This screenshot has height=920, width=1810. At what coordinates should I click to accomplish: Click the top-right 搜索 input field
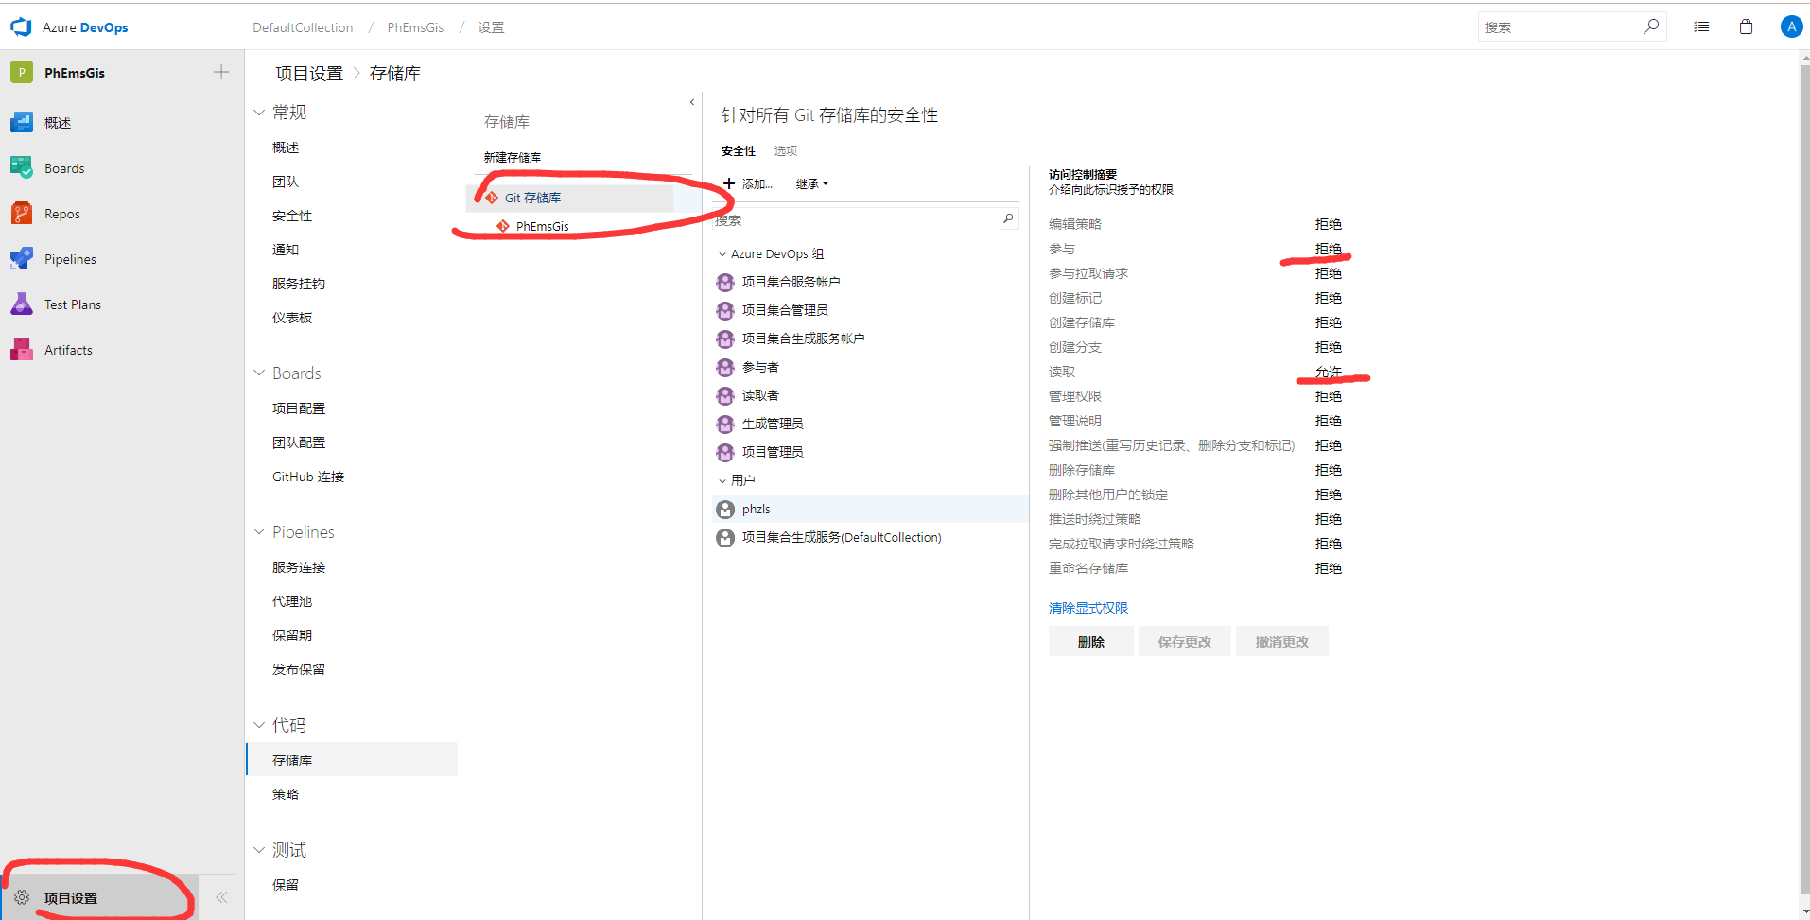[1560, 27]
